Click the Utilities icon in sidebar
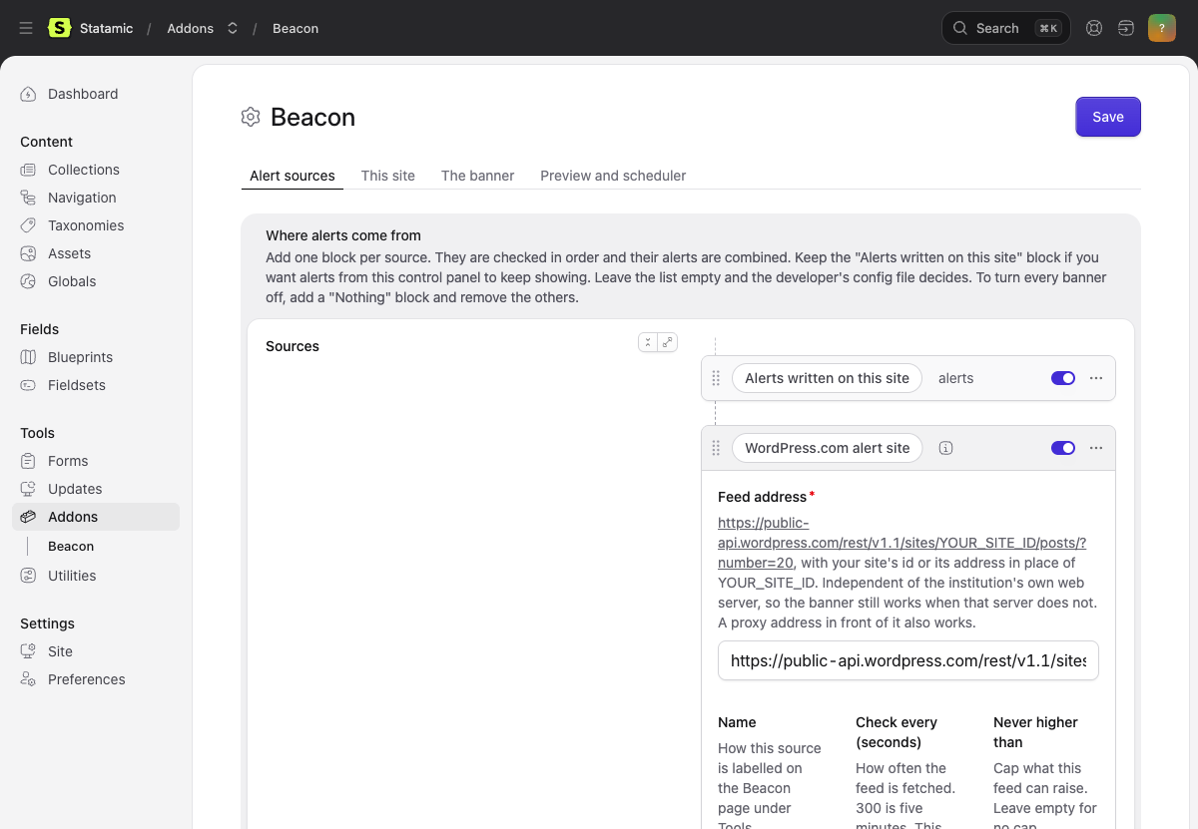 (29, 576)
